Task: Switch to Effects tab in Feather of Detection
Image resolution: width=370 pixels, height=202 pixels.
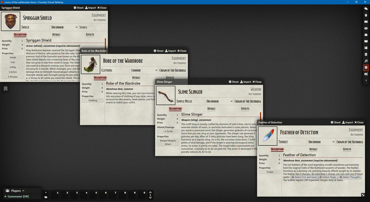Action: click(x=347, y=149)
